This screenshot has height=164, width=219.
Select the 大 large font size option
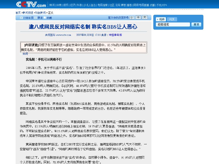145,18
